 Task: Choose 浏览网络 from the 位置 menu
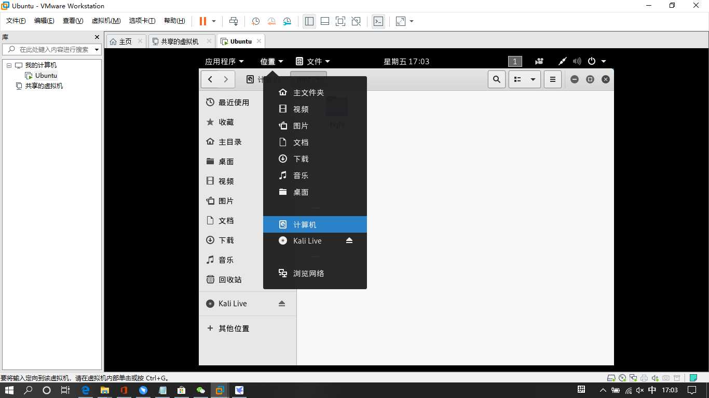[315, 273]
